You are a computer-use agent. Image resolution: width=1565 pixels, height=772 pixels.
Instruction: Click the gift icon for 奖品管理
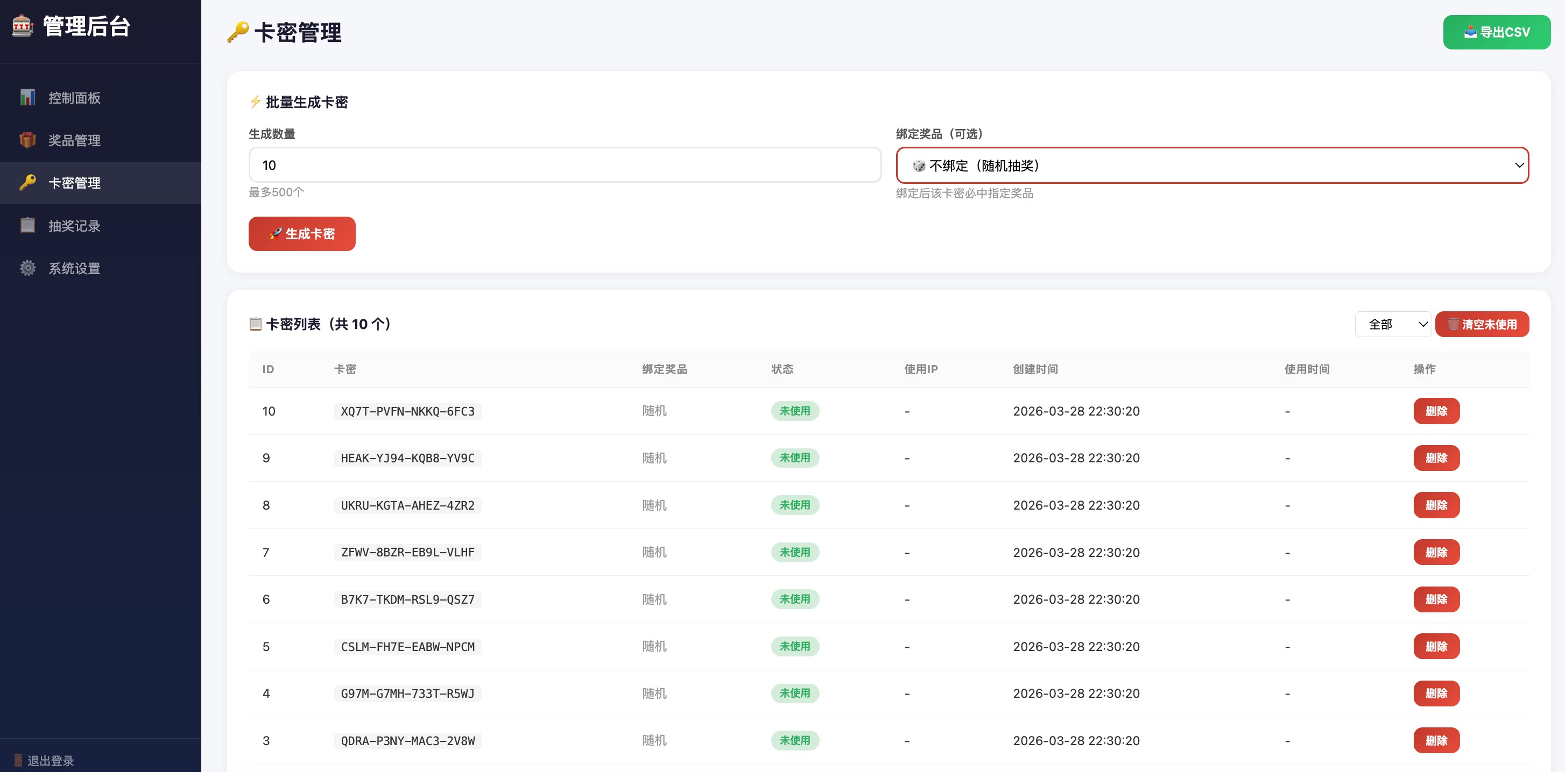(x=27, y=140)
